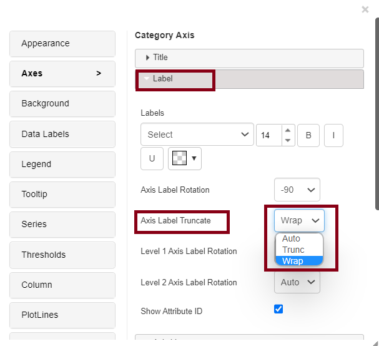Toggle Underline formatting for labels
379x346 pixels.
[x=152, y=158]
